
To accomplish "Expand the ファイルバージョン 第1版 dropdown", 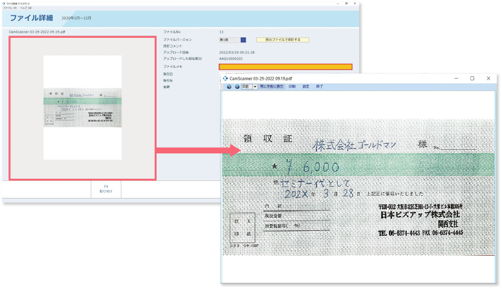I will point(243,40).
